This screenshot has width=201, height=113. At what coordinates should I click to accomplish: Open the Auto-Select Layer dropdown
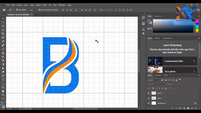coord(33,10)
